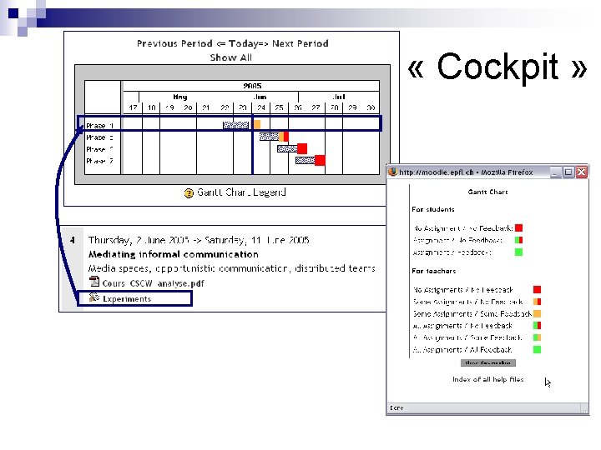Image resolution: width=601 pixels, height=450 pixels.
Task: Click students Assignment / Feedback green swatch
Action: (518, 252)
